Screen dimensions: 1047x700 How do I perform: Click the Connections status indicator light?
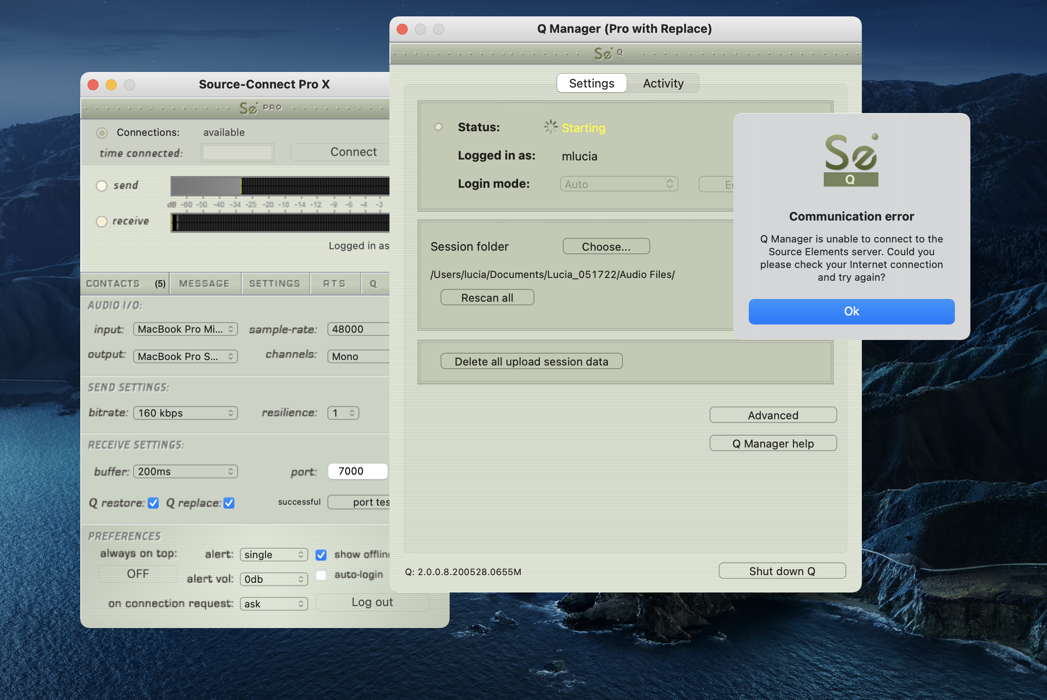102,133
